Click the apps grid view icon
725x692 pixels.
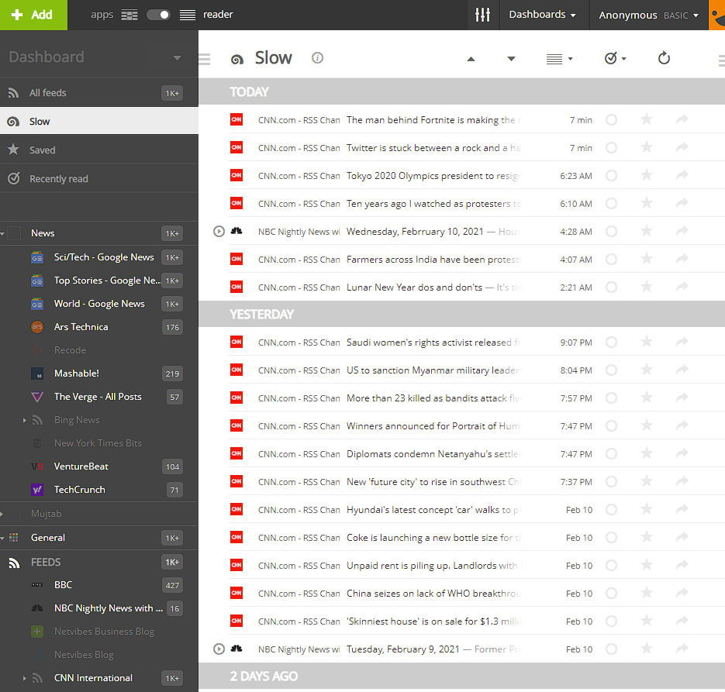[129, 15]
